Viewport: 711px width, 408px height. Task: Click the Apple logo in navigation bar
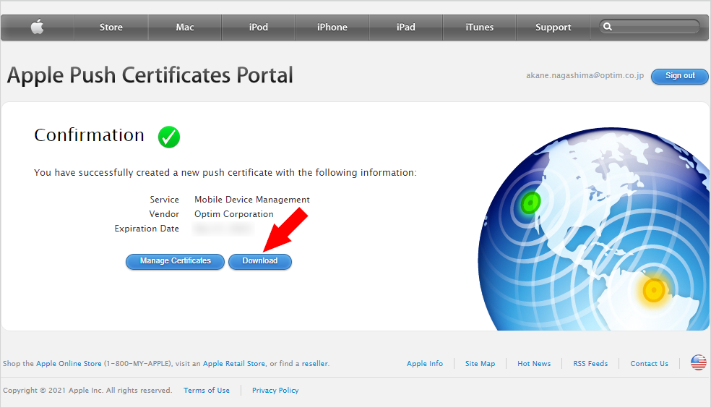[x=37, y=27]
